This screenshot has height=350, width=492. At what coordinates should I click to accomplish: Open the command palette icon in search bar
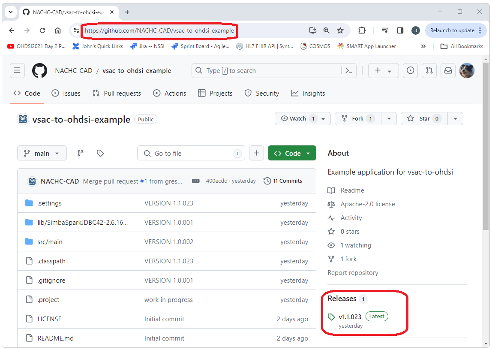coord(348,71)
